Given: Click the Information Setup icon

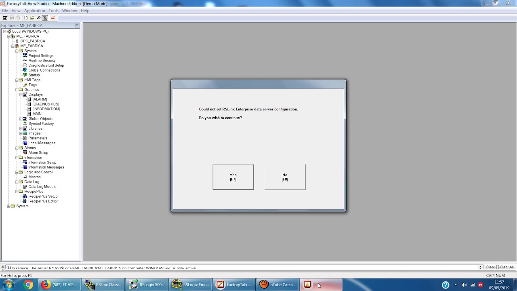Looking at the screenshot, I should coord(25,162).
